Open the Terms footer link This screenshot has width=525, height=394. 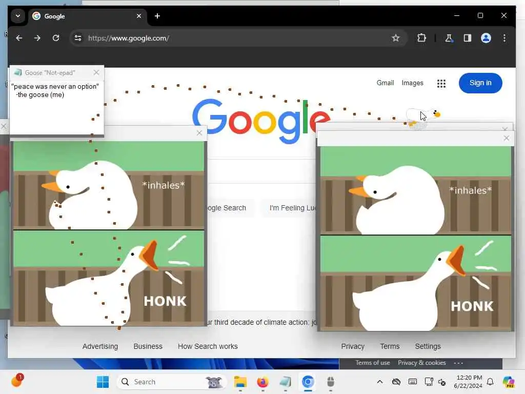pos(390,346)
